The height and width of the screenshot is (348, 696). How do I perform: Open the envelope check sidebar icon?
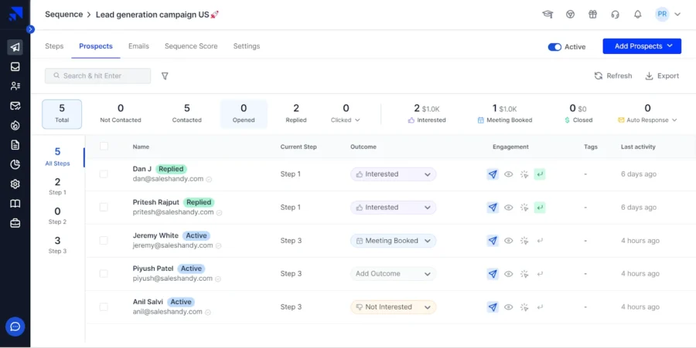tap(15, 106)
